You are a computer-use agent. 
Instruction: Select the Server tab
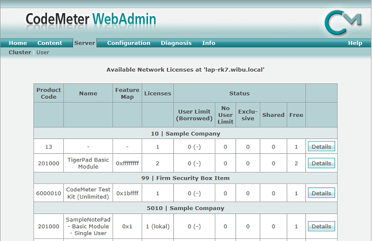84,43
